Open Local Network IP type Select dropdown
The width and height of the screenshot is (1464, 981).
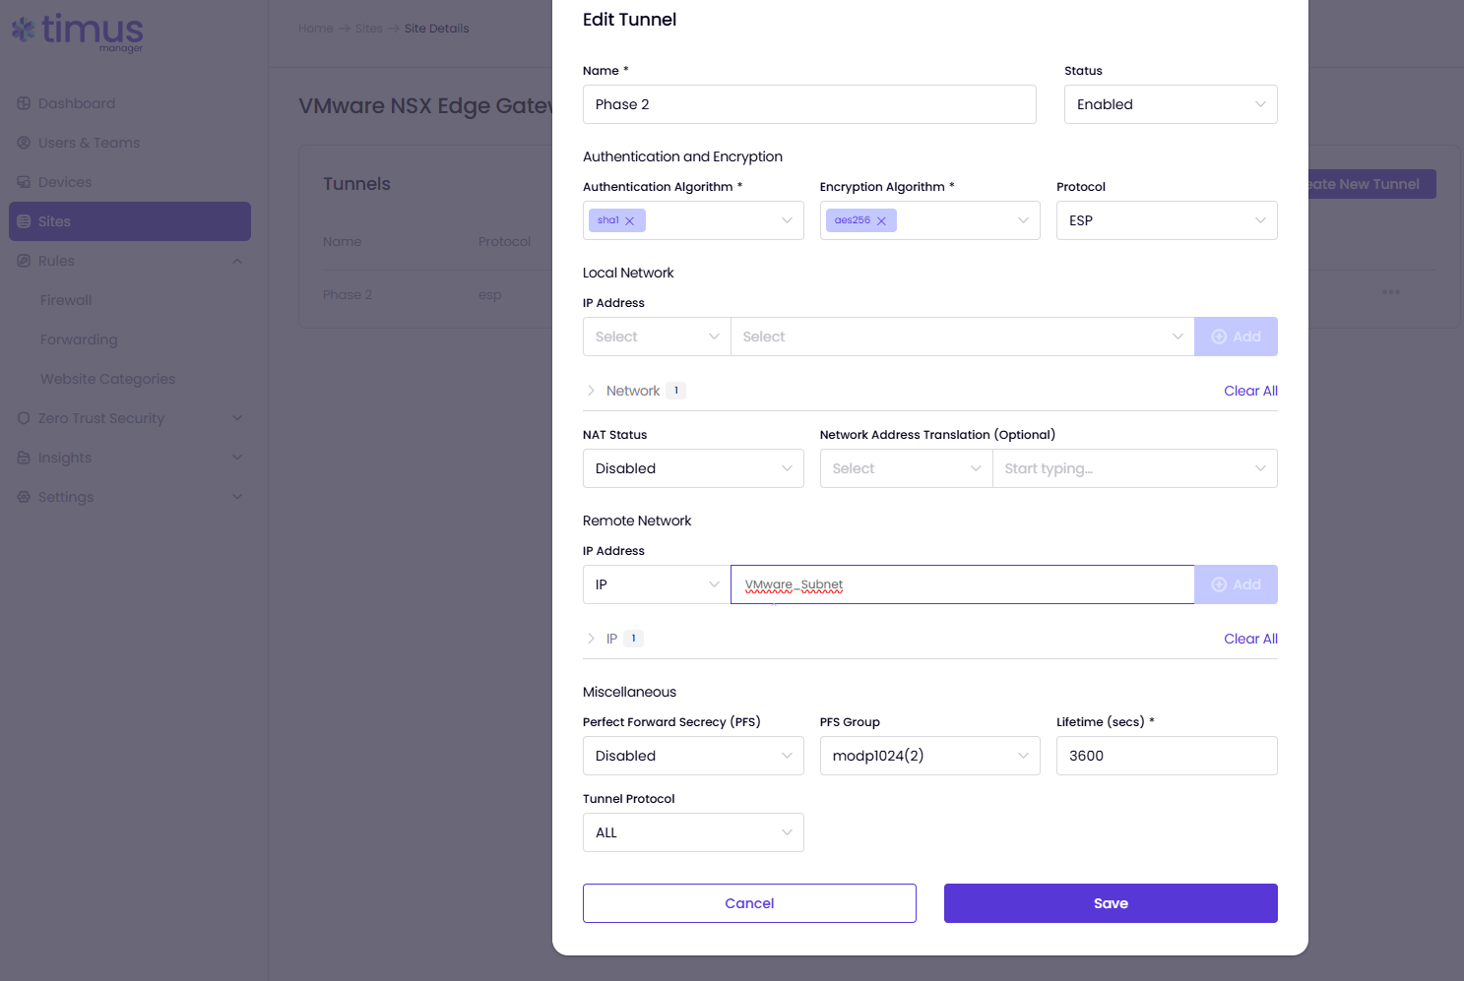point(657,337)
